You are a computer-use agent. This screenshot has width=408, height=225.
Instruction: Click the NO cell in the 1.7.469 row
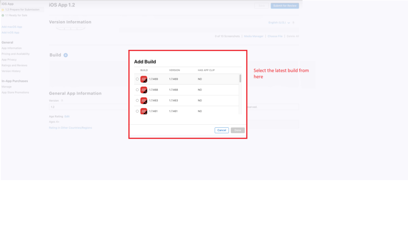coord(200,79)
